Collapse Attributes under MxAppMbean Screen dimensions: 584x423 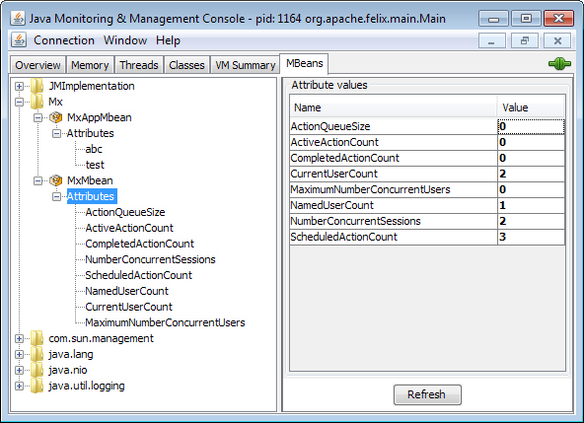[x=56, y=133]
